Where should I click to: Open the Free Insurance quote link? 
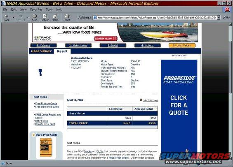47,107
